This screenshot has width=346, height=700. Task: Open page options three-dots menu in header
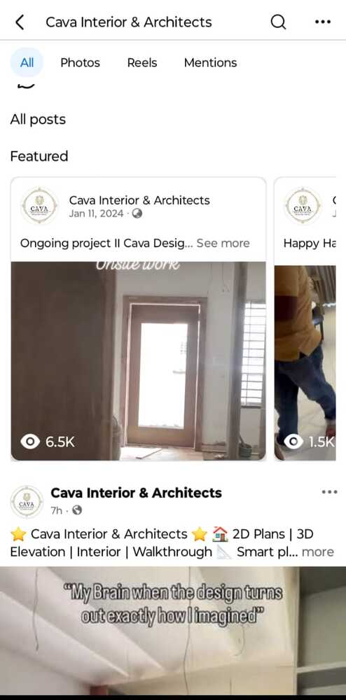323,22
